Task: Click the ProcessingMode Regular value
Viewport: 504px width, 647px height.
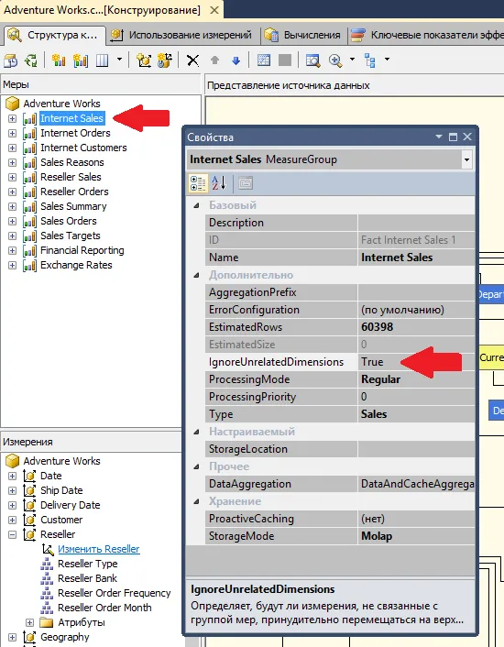Action: point(416,379)
